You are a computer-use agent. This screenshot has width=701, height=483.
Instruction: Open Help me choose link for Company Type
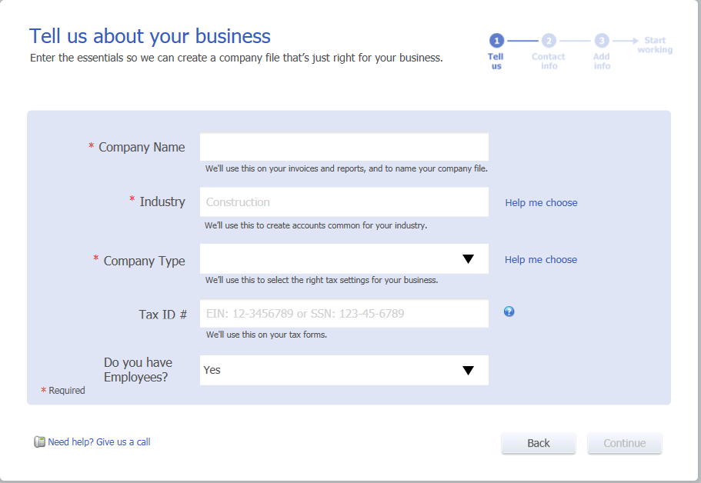pyautogui.click(x=541, y=260)
